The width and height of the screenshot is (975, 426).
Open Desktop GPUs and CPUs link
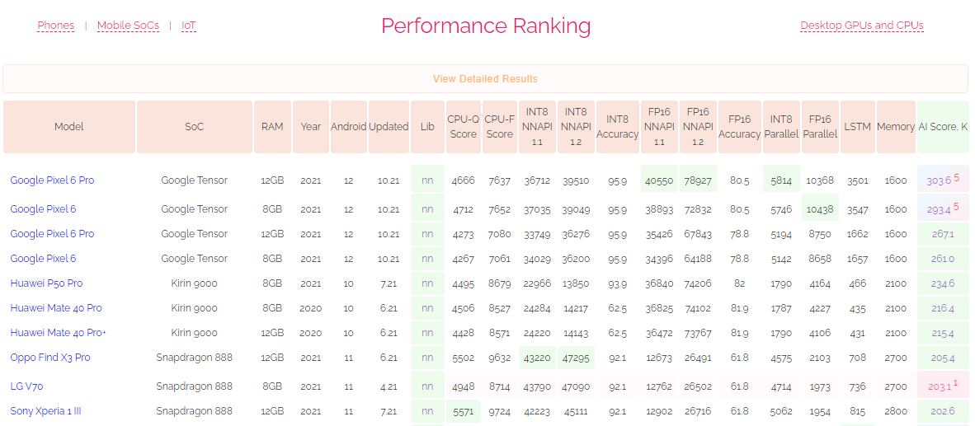(862, 26)
